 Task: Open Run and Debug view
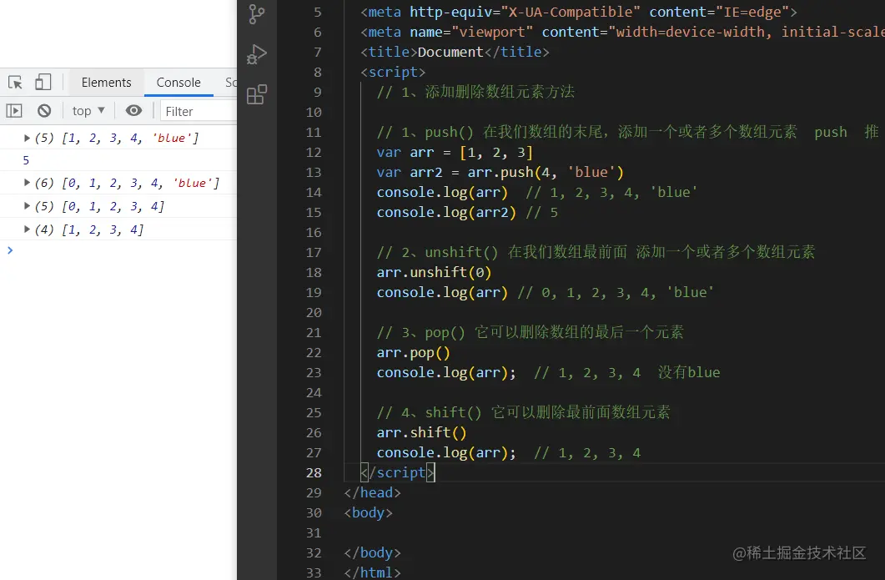click(257, 54)
